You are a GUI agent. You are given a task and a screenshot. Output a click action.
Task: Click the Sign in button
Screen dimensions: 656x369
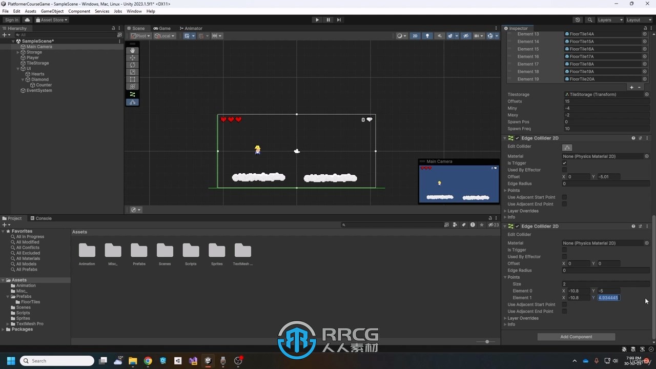click(11, 20)
